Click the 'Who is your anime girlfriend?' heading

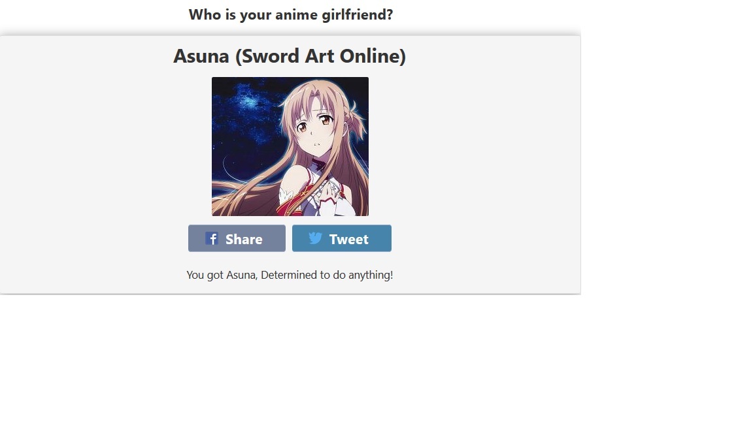click(290, 15)
